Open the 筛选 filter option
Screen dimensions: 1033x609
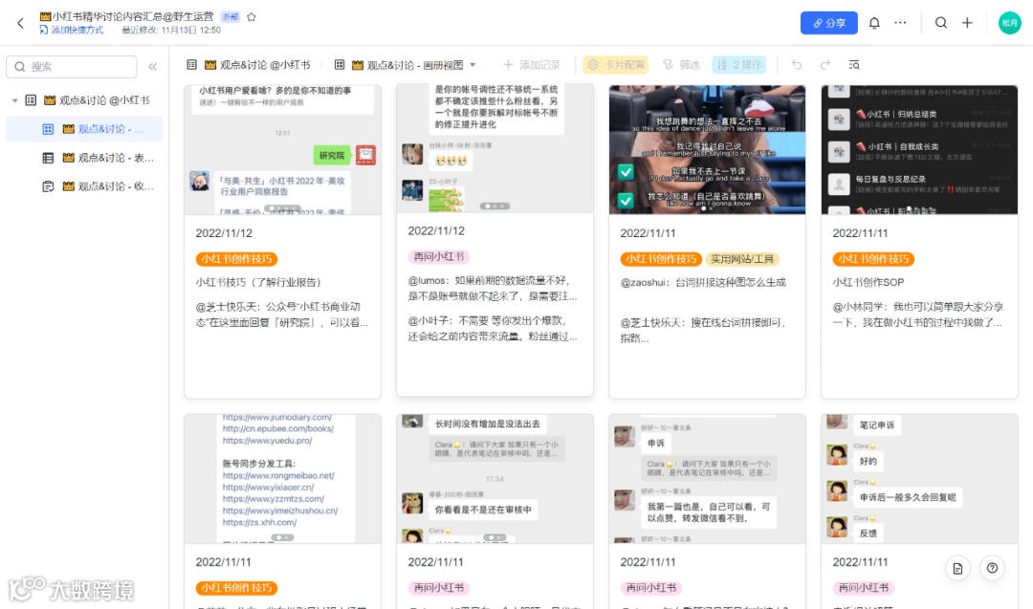(x=681, y=64)
